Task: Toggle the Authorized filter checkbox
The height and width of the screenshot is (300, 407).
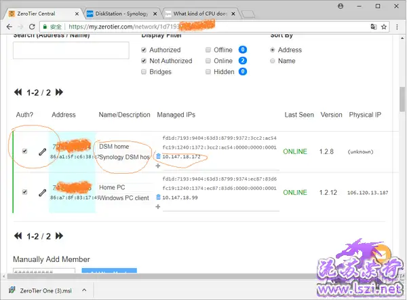Action: [144, 50]
